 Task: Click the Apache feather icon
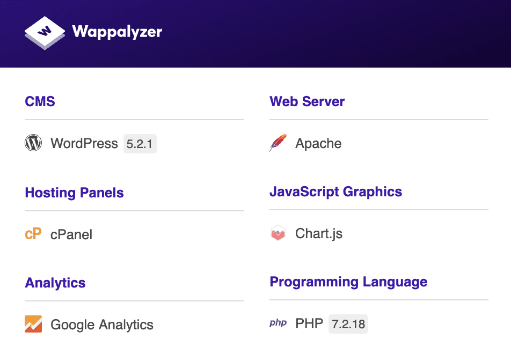coord(278,143)
